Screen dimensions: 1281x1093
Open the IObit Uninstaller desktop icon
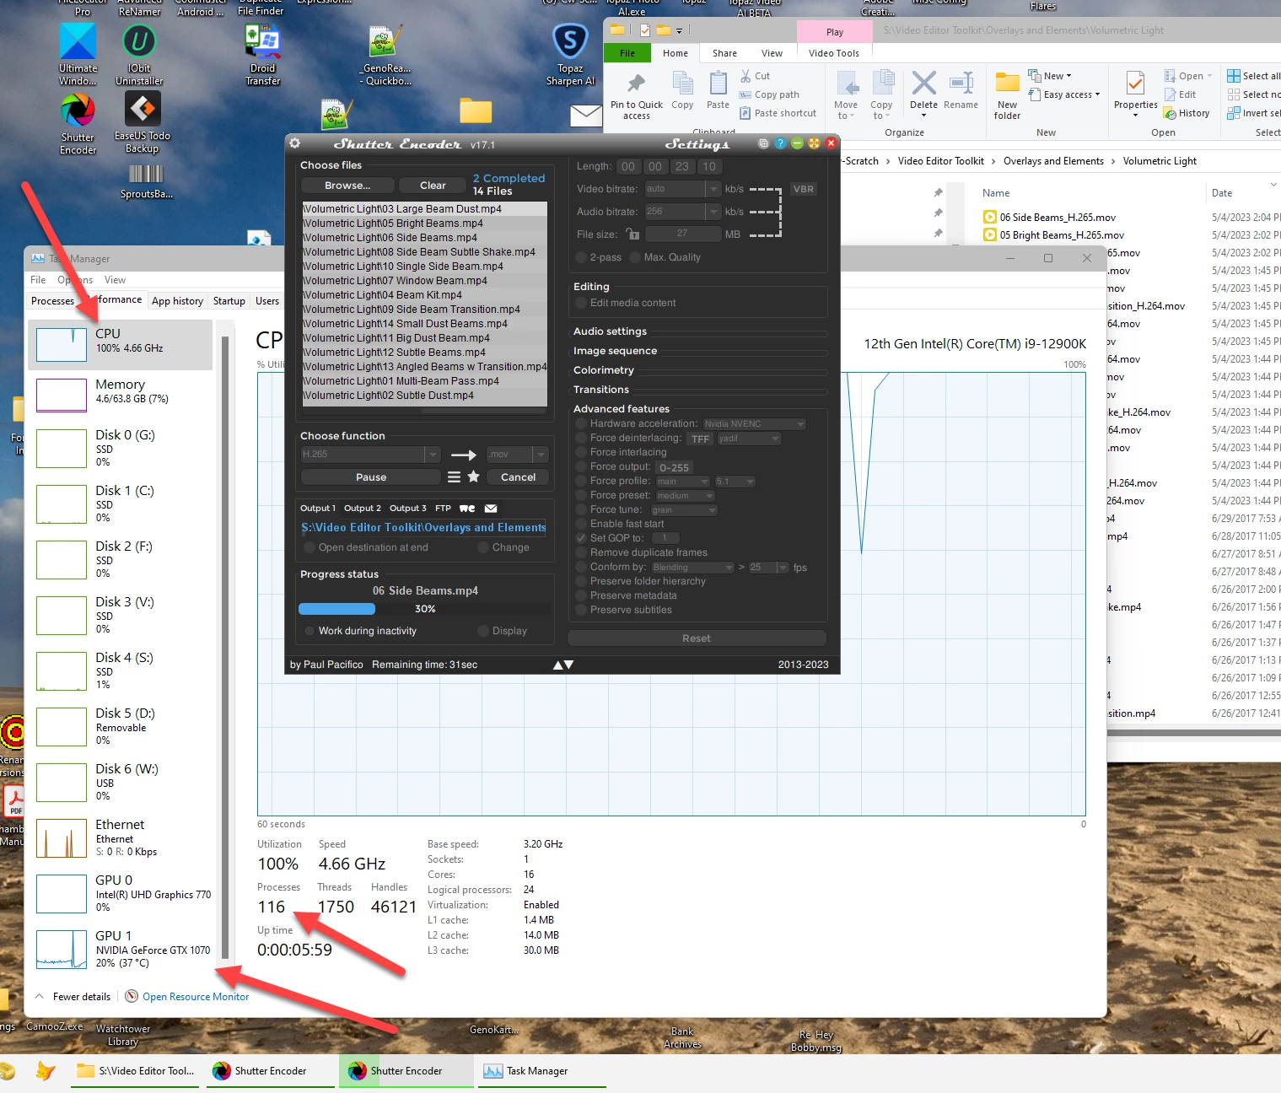click(139, 56)
